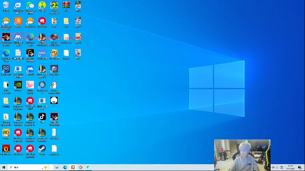Image resolution: width=305 pixels, height=171 pixels.
Task: Open the MythCool cat-face icon
Action: [6, 69]
